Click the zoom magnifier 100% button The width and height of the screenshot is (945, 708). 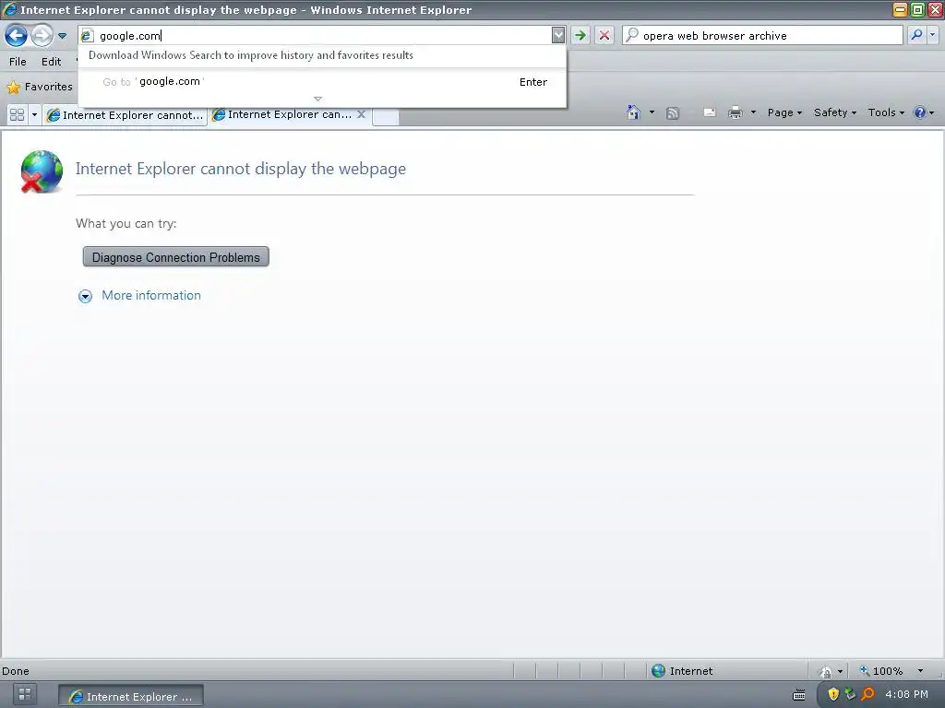click(x=881, y=671)
